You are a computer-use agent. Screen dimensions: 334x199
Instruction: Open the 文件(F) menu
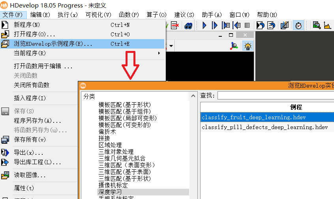click(x=13, y=15)
